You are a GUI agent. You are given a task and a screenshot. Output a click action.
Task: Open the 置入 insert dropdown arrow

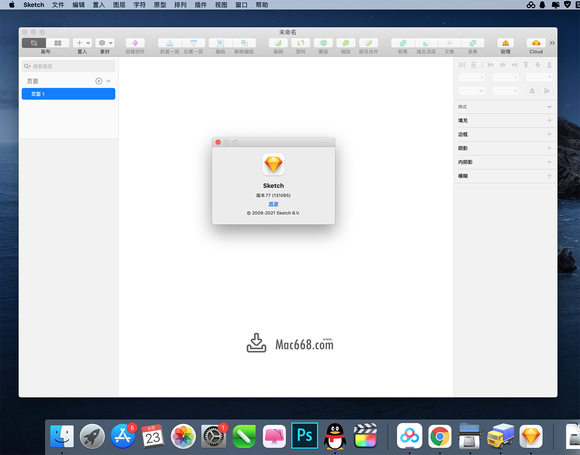87,43
